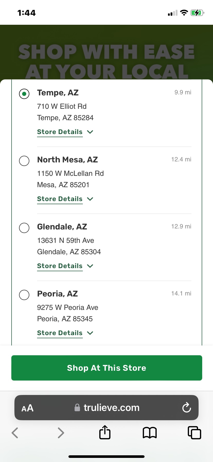Screen dimensions: 213x462
Task: Open the Safari tabs overview icon
Action: point(194,433)
